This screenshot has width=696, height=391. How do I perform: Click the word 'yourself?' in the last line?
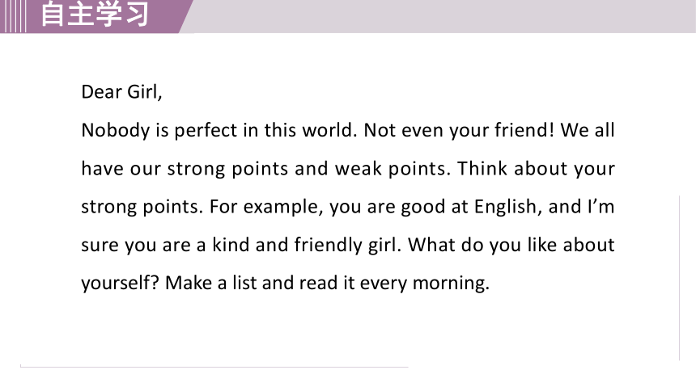click(120, 284)
